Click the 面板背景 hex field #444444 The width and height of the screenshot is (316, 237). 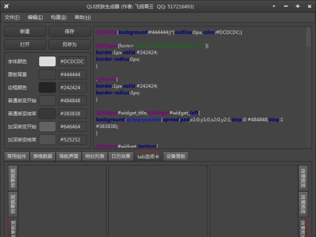pos(72,75)
